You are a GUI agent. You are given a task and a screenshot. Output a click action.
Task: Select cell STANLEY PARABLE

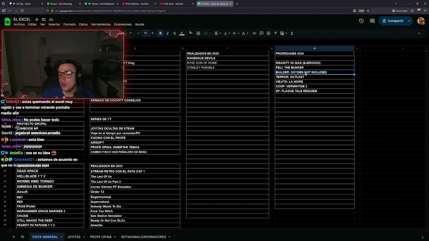228,68
